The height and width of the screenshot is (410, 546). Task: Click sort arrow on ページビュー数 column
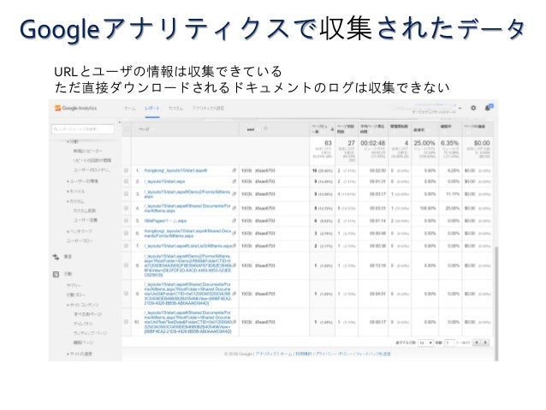coord(332,129)
